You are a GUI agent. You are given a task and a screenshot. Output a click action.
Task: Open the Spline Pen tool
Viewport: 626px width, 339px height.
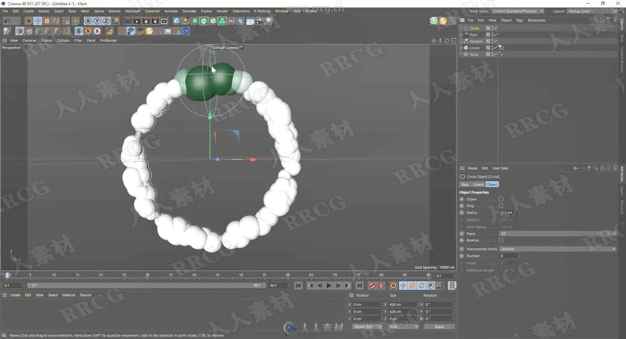point(186,21)
